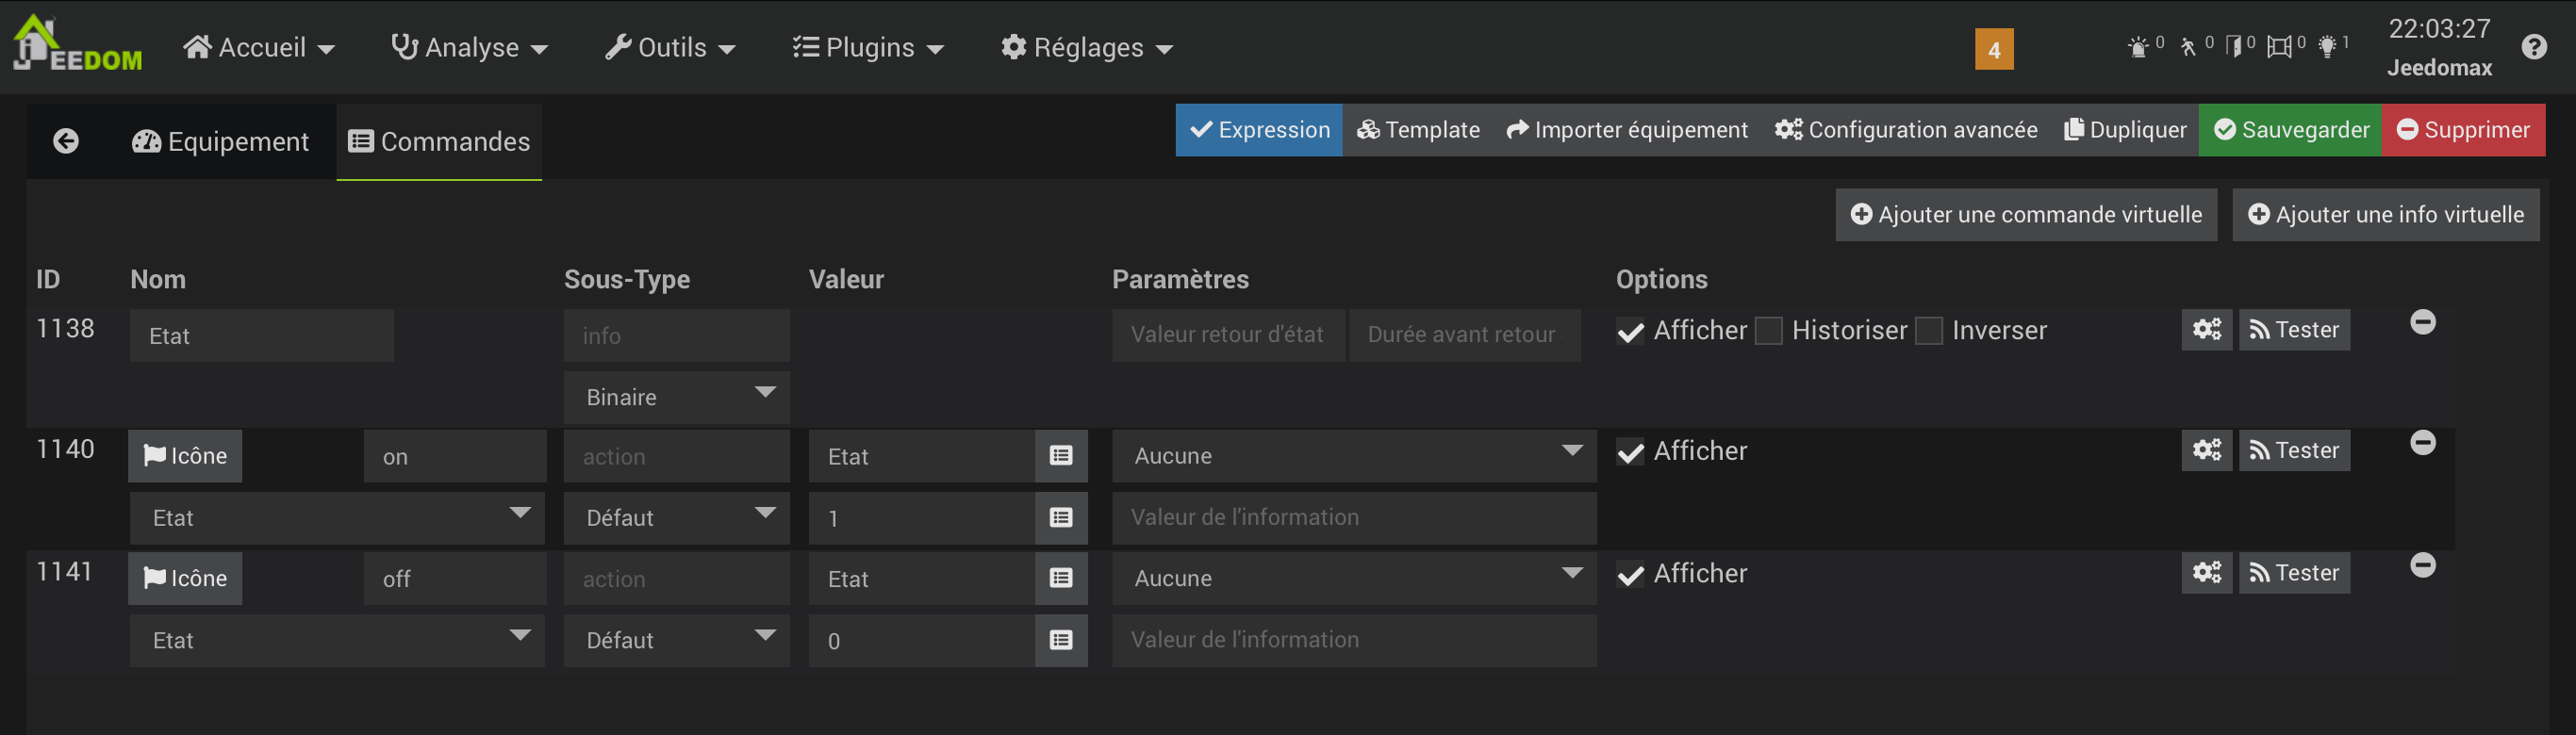Screen dimensions: 2576x735
Task: Open the Plugins menu
Action: point(868,47)
